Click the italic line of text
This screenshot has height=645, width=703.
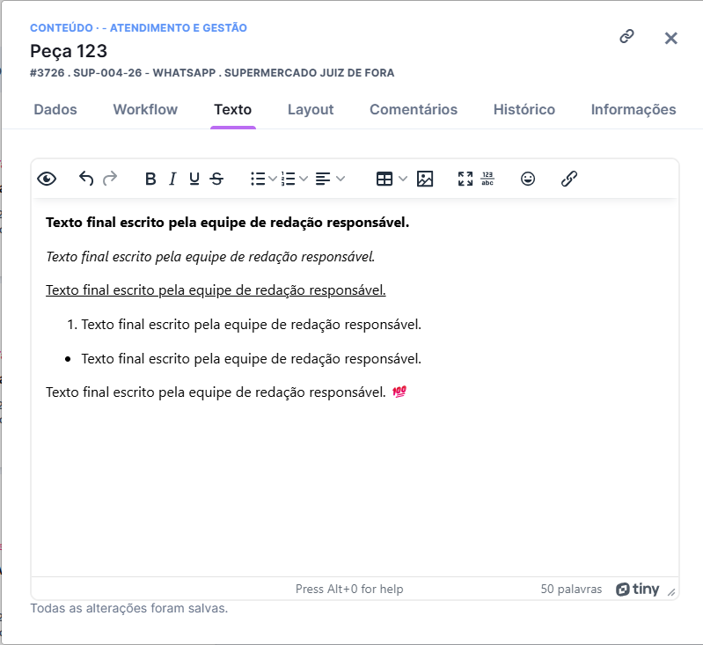[210, 257]
